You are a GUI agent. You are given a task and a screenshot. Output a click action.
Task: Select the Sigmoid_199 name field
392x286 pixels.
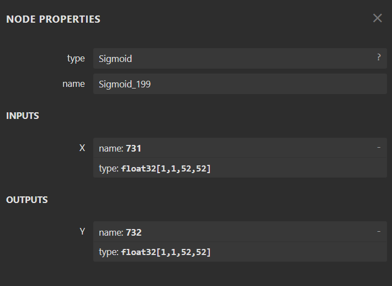pos(232,84)
